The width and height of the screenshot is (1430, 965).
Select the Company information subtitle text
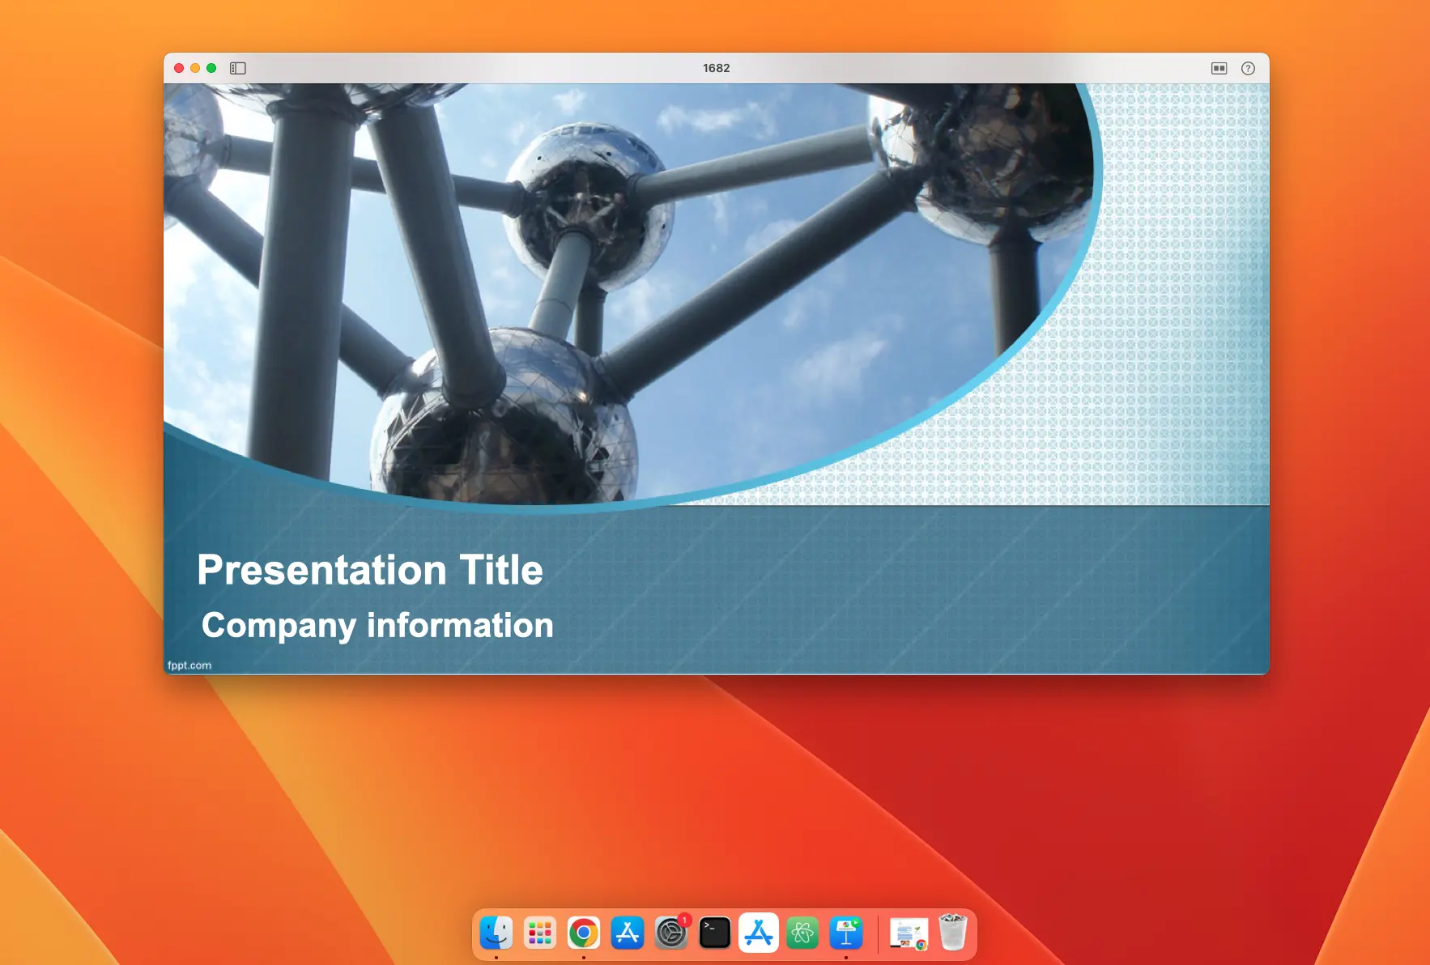(x=377, y=626)
